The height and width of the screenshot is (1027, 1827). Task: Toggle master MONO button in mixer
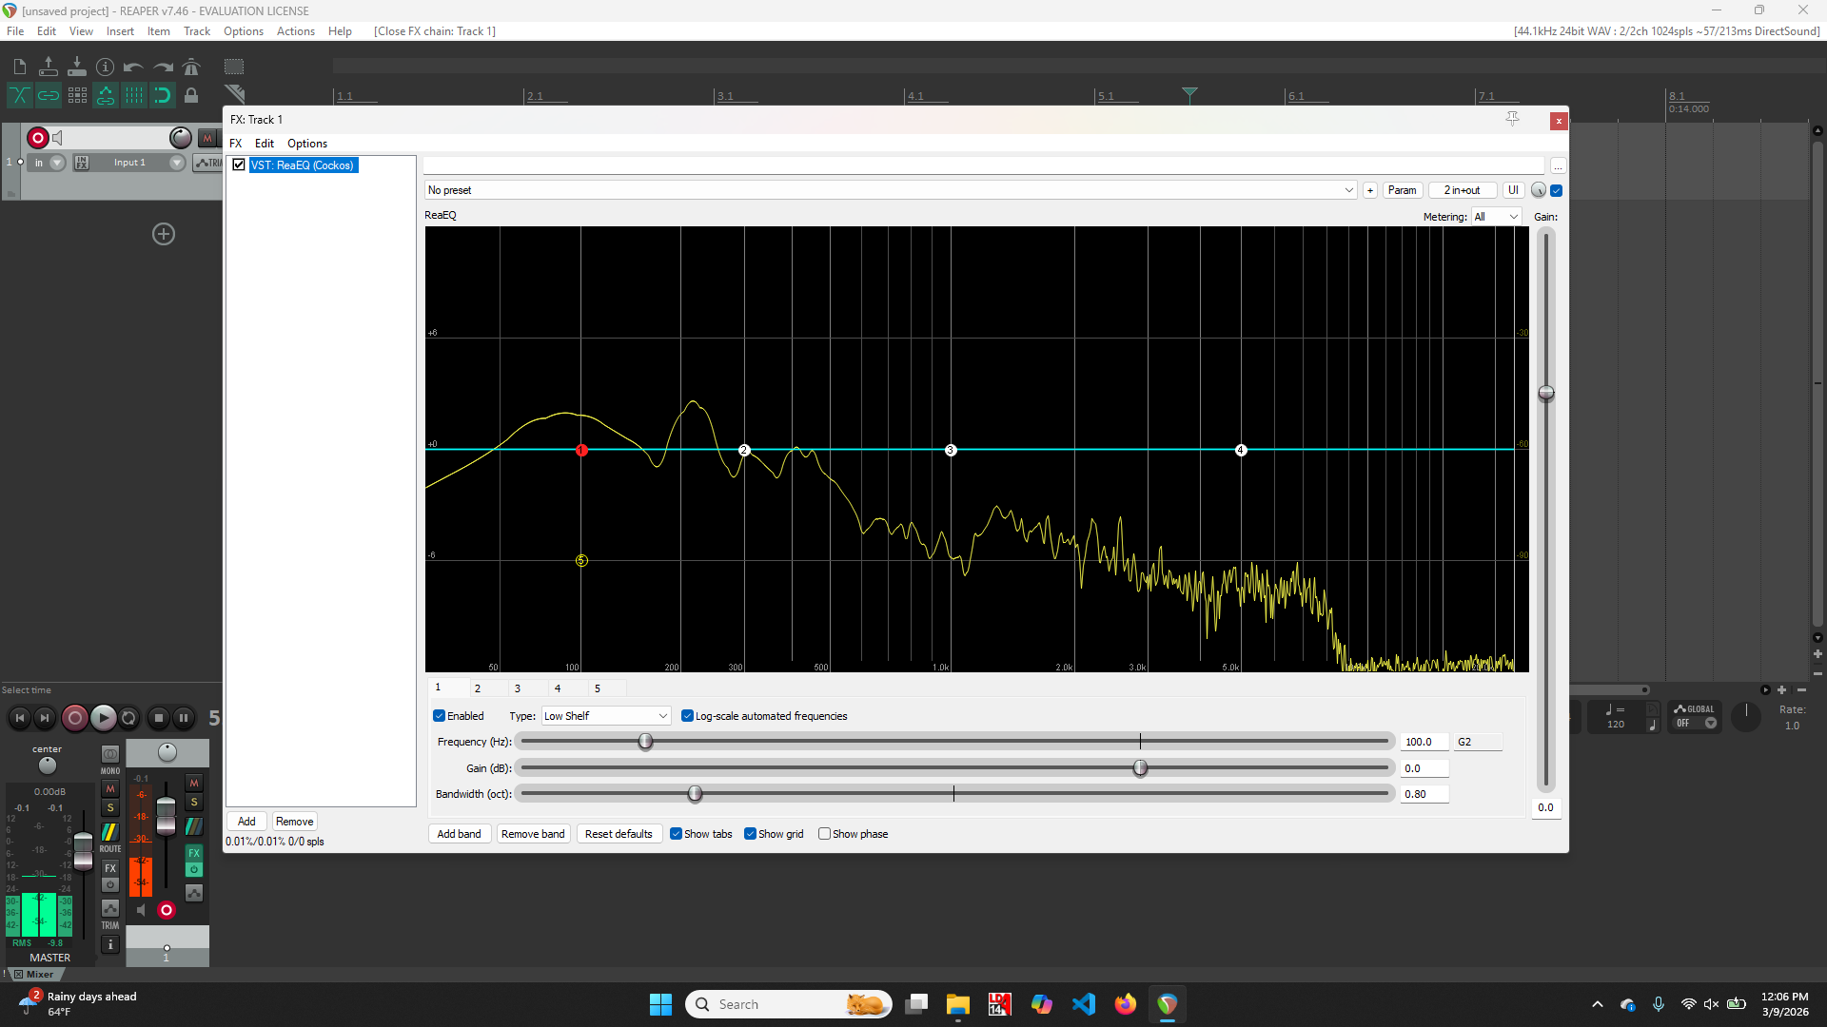(x=110, y=754)
